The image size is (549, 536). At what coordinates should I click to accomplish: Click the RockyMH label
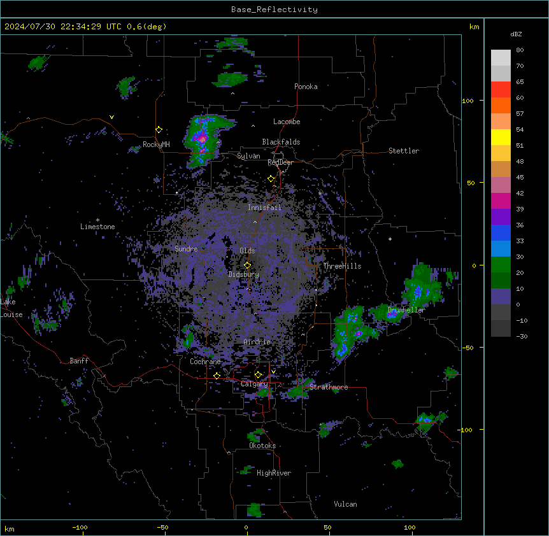pyautogui.click(x=156, y=145)
